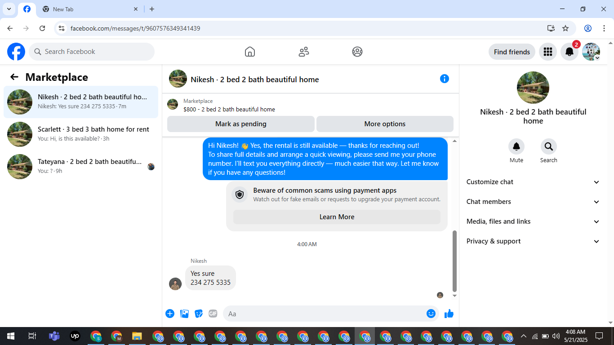Bookmark this page with the star

coord(565,28)
